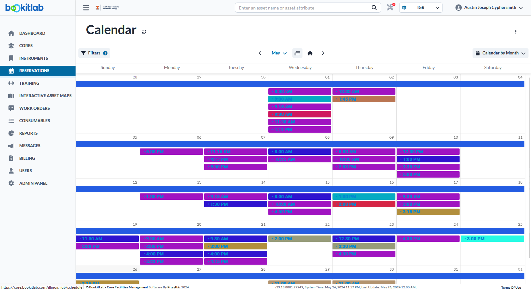Click the Users person icon
This screenshot has height=289, width=531.
[11, 171]
